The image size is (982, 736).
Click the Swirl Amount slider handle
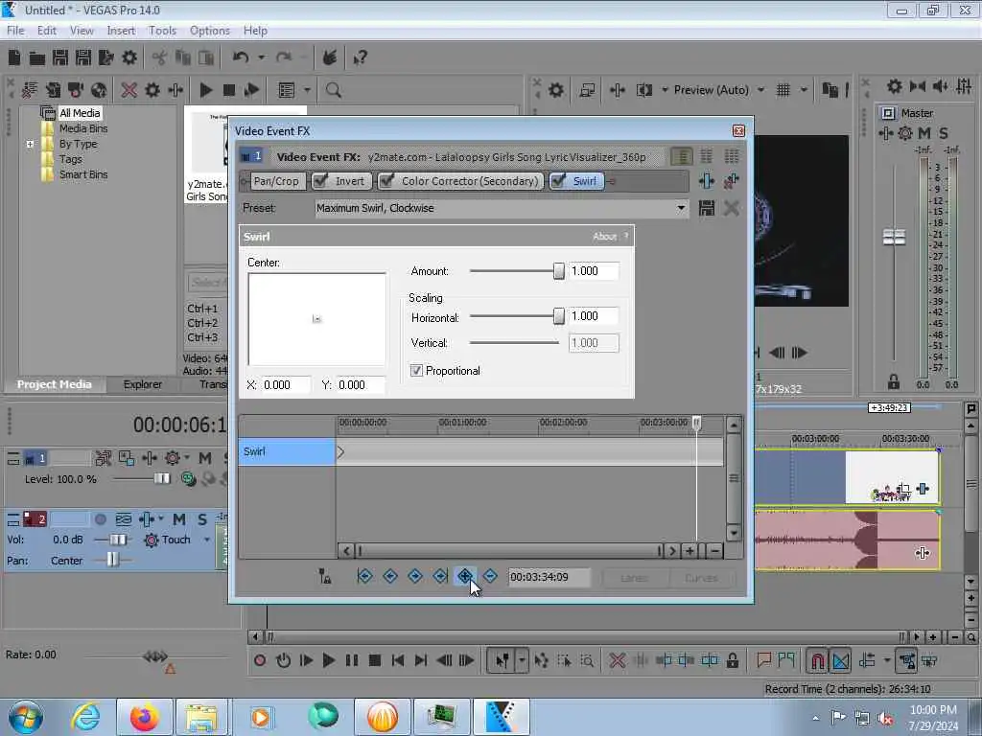pyautogui.click(x=559, y=271)
